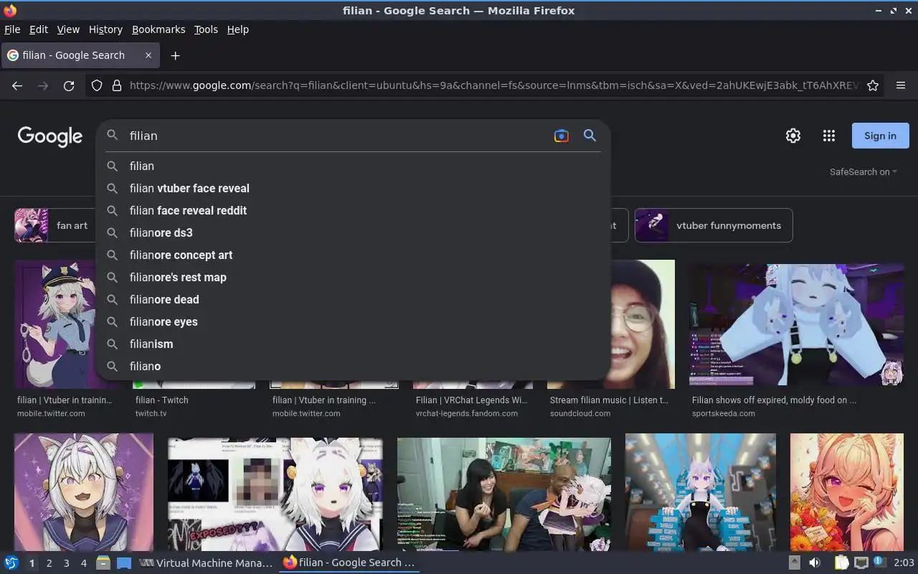The image size is (918, 574).
Task: Click the Google Lens camera search icon
Action: [x=562, y=136]
